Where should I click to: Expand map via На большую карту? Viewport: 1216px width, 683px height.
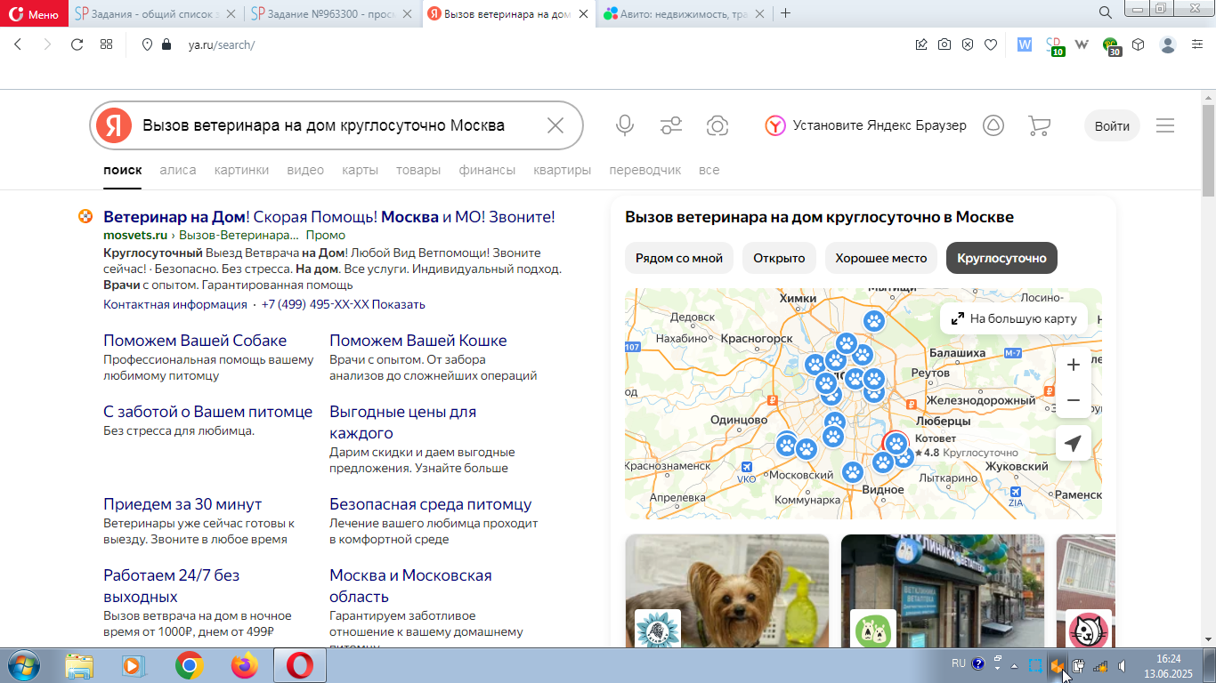tap(1014, 318)
